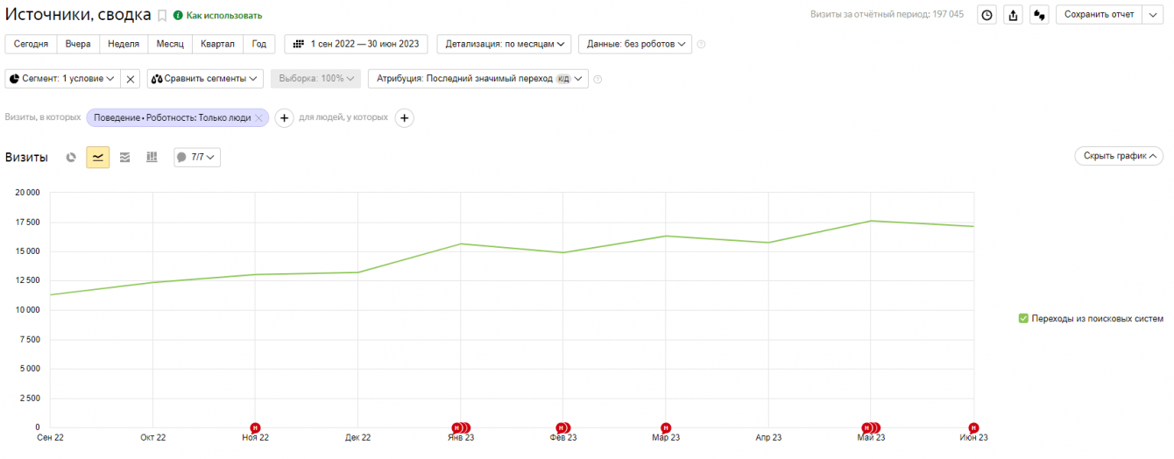1174x459 pixels.
Task: Remove the Только люди filter chip
Action: 258,117
